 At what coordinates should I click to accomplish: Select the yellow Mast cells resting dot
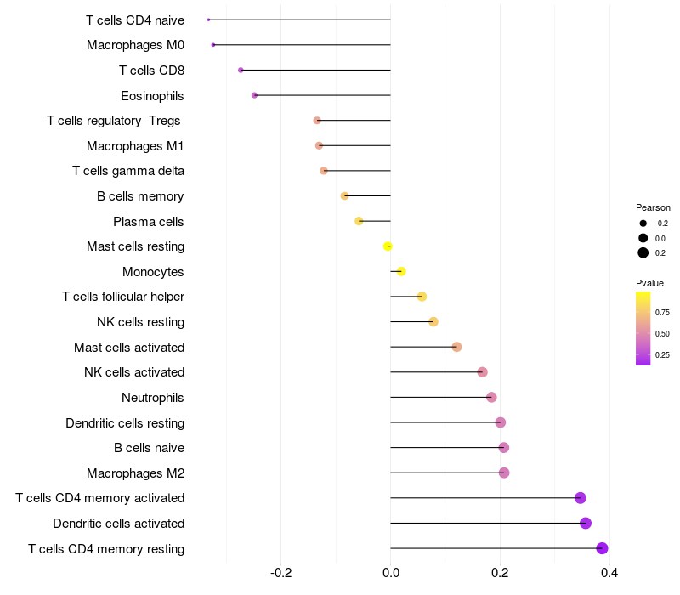[x=388, y=246]
